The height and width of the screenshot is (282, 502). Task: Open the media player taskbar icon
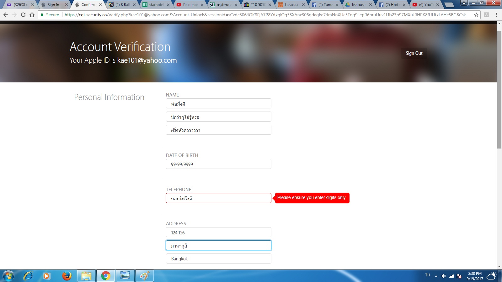coord(47,276)
